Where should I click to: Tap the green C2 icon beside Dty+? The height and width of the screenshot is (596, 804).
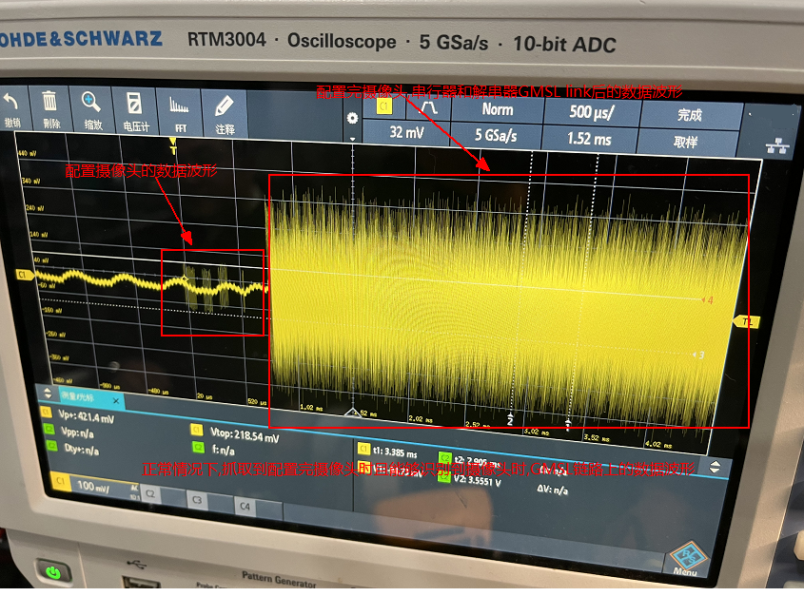tap(52, 445)
